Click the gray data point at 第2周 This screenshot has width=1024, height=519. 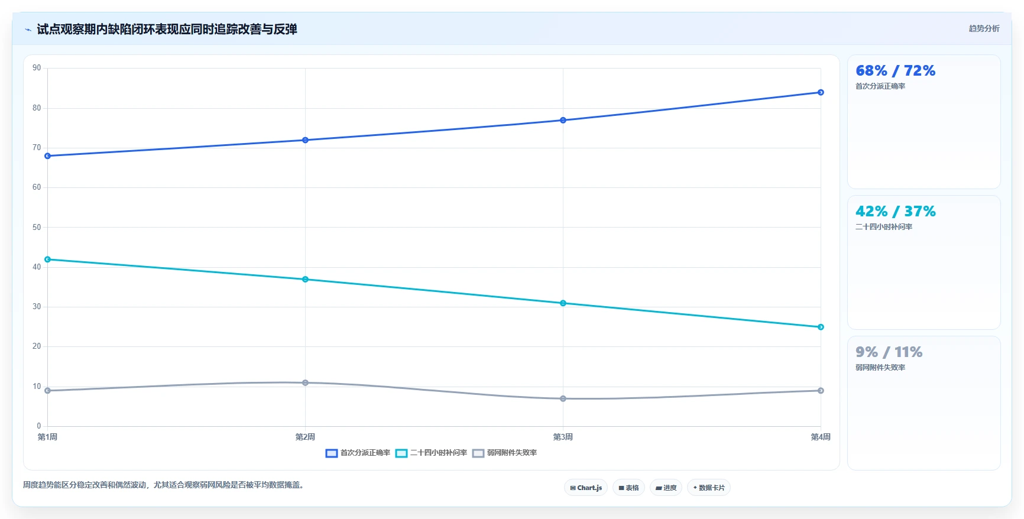pyautogui.click(x=305, y=382)
